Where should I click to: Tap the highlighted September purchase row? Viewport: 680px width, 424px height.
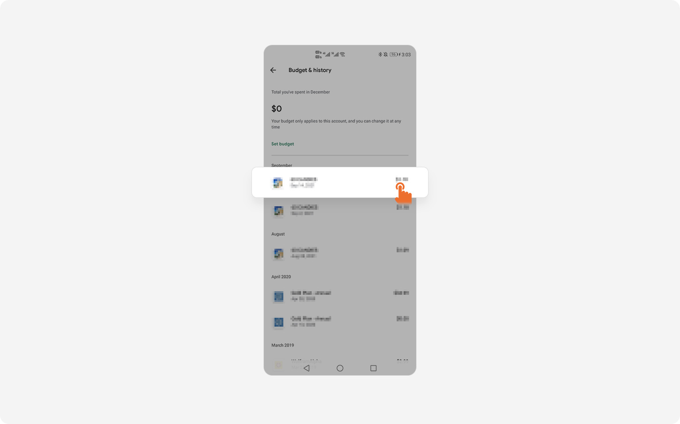(340, 182)
